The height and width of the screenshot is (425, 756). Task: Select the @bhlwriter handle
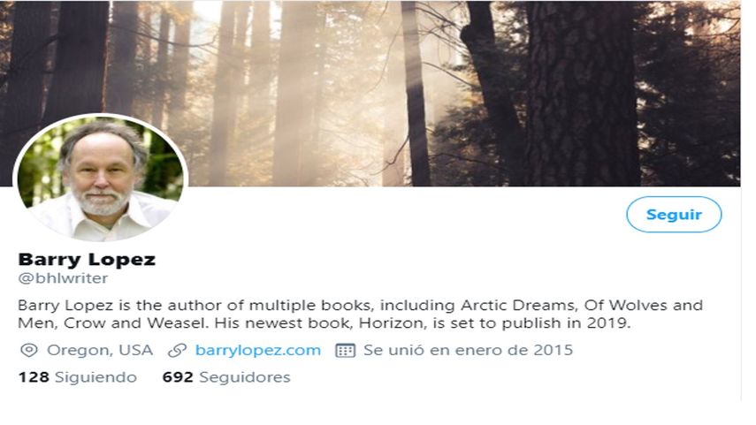coord(63,278)
